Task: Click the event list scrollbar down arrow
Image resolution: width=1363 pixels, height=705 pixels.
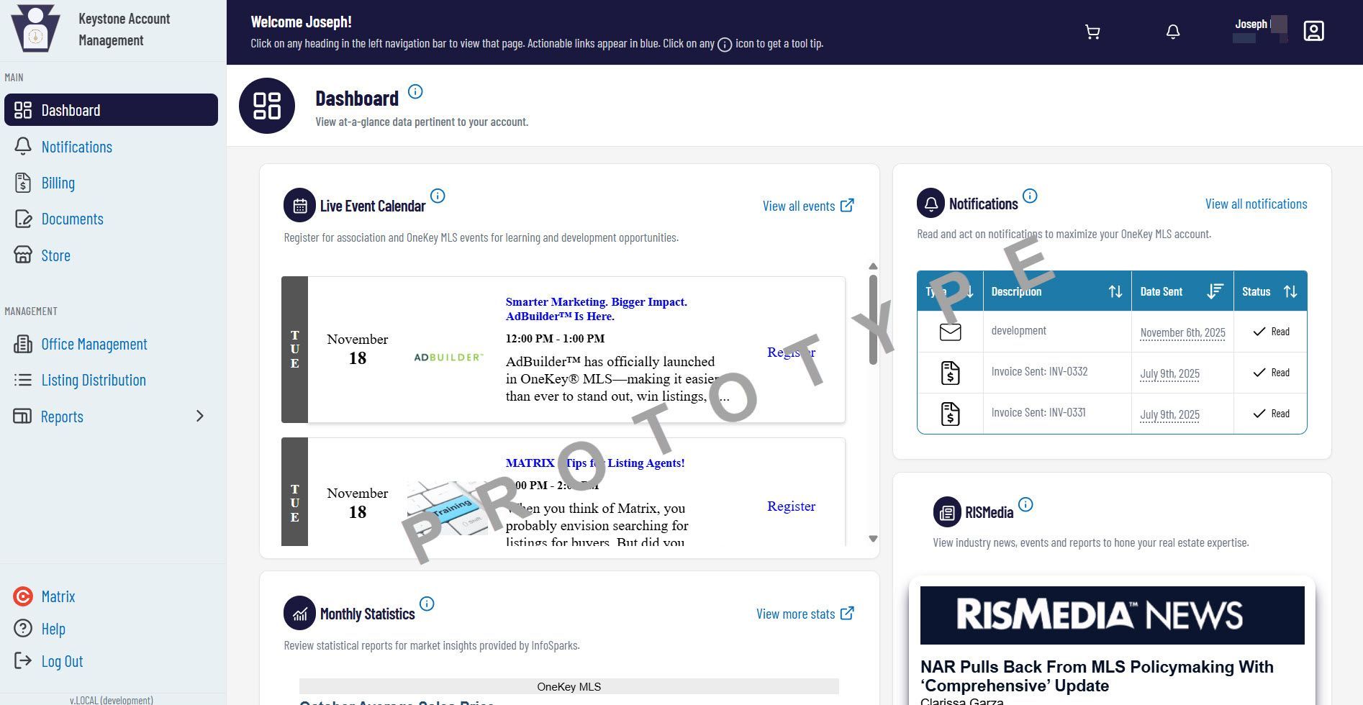Action: click(873, 539)
